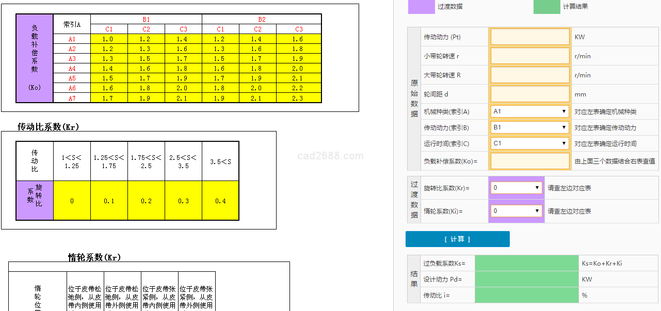Click the 传动动力 (Pt) input field
Screen dimensions: 661x311
click(530, 37)
